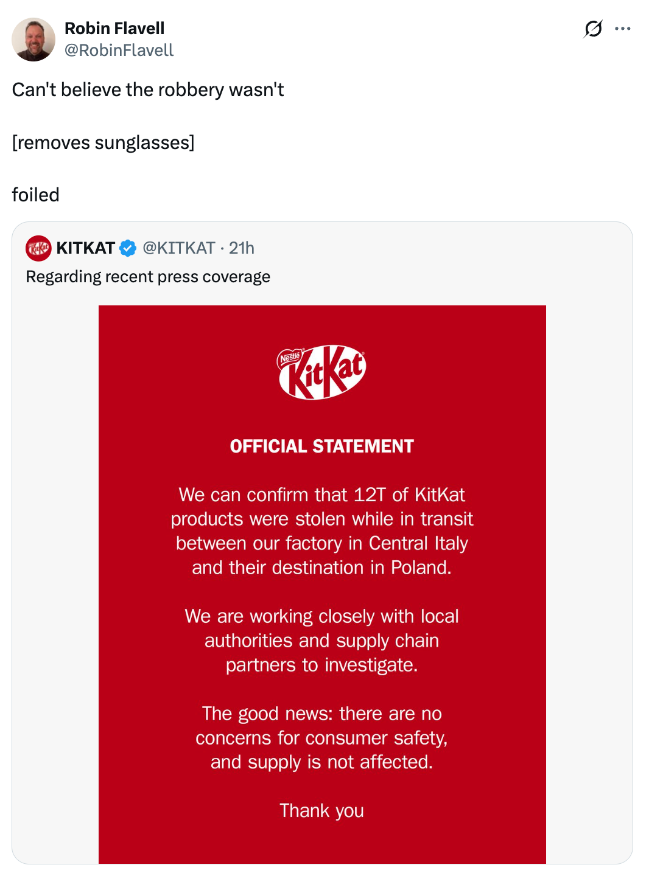Click the tweet line reading 'foiled'
This screenshot has width=649, height=876.
pos(35,194)
